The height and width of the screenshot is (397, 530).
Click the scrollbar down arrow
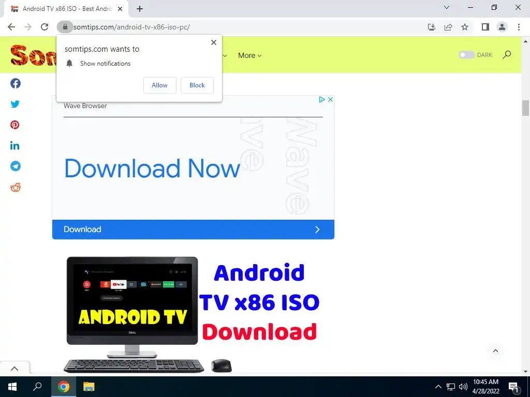pos(525,372)
